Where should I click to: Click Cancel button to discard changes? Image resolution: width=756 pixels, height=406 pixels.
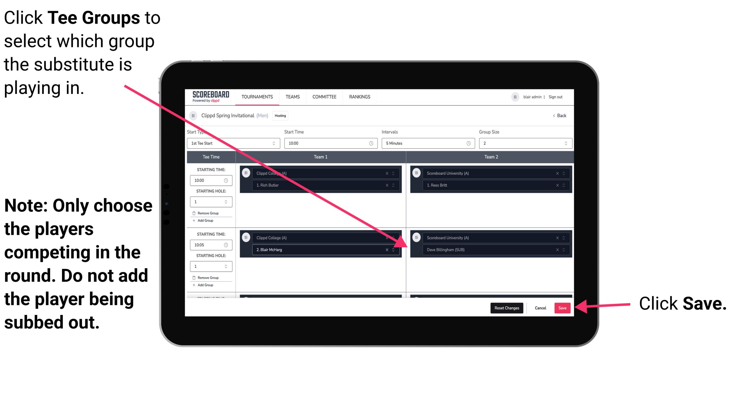(540, 307)
